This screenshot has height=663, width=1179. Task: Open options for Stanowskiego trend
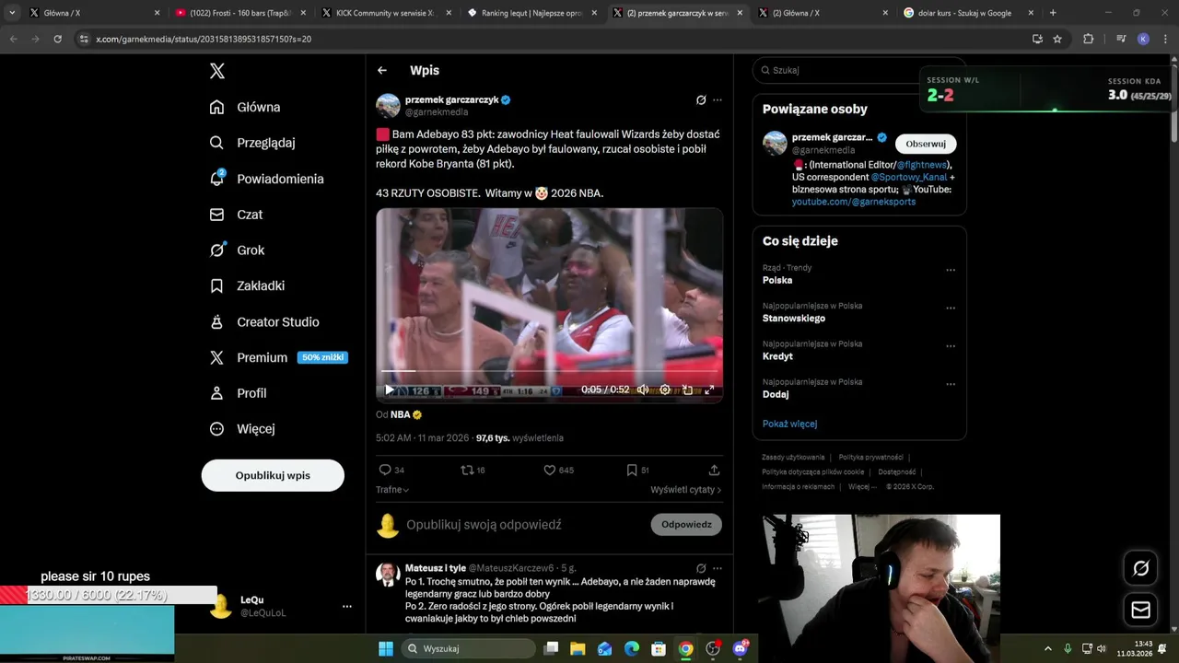[x=951, y=308]
